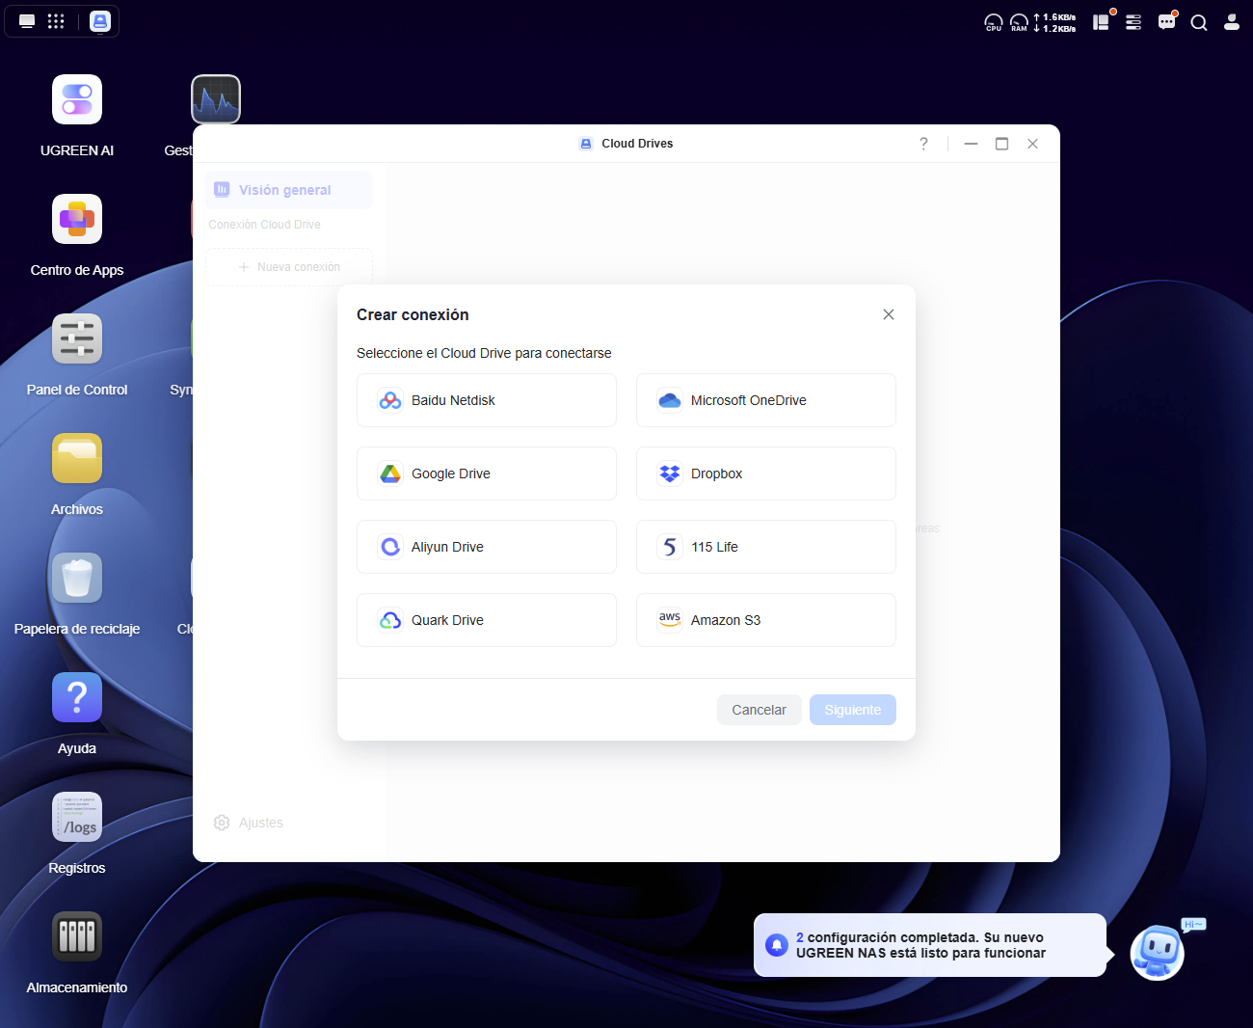Show the desktop from the top bar

(27, 21)
